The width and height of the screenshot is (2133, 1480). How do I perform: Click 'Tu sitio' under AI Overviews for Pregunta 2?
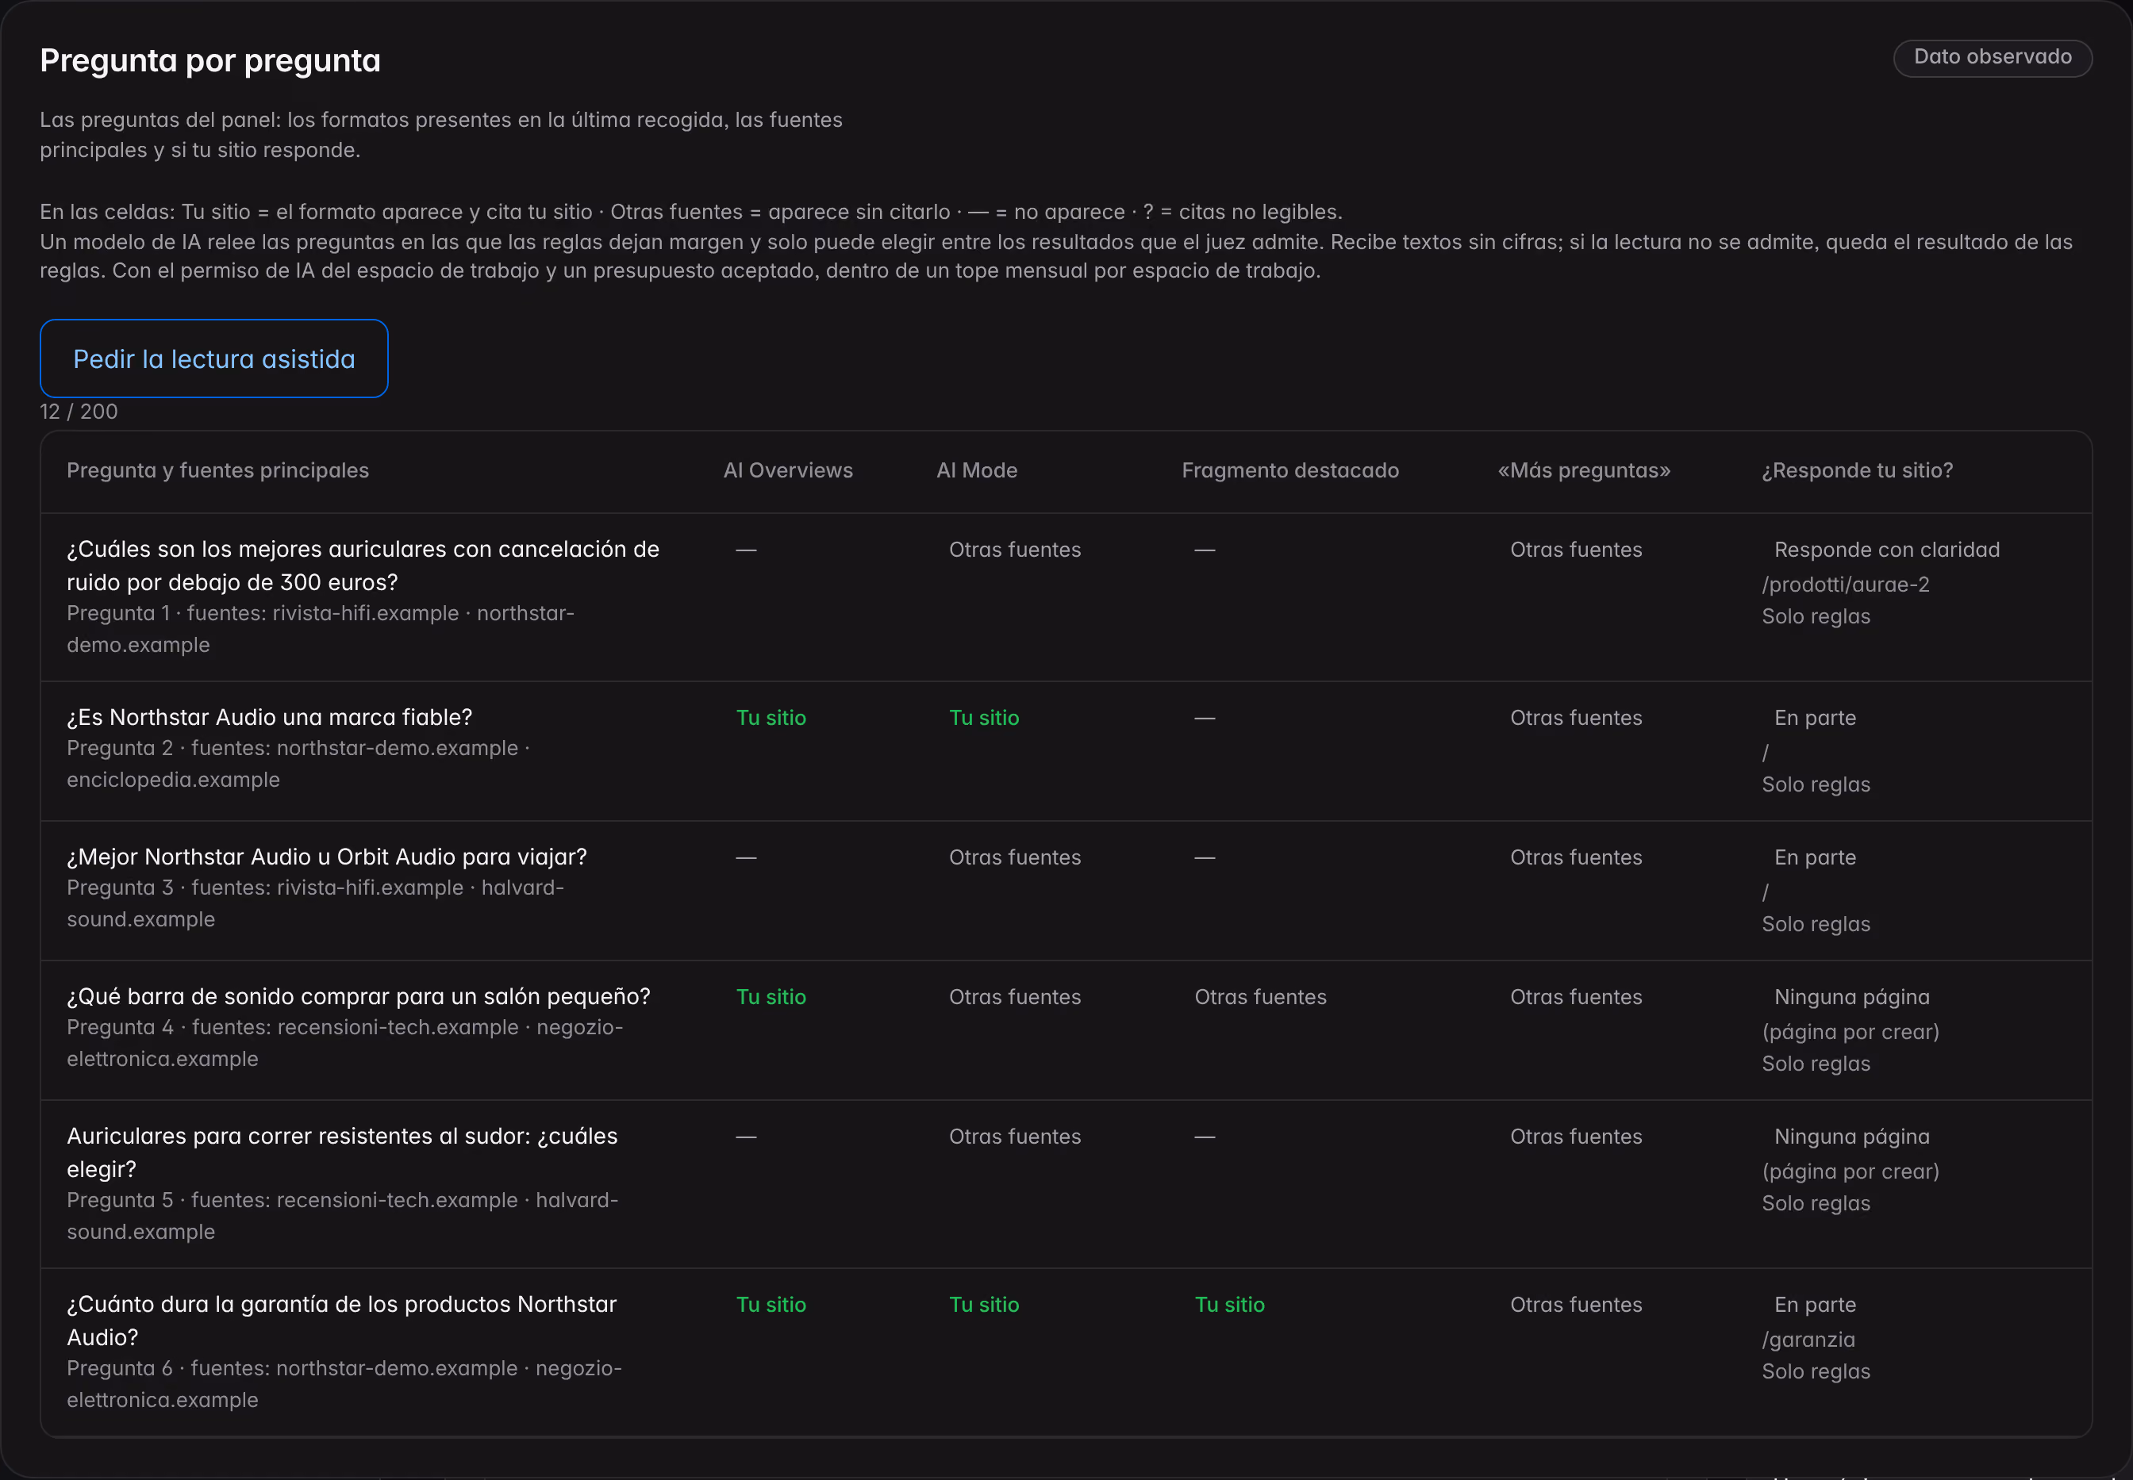pyautogui.click(x=771, y=718)
